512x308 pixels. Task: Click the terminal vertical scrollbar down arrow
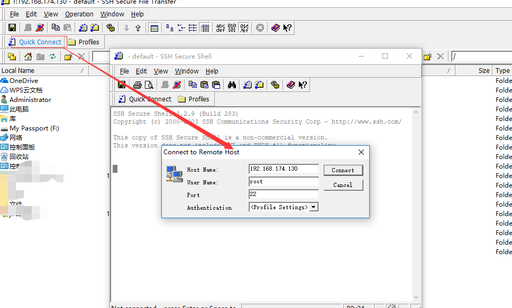pos(416,297)
